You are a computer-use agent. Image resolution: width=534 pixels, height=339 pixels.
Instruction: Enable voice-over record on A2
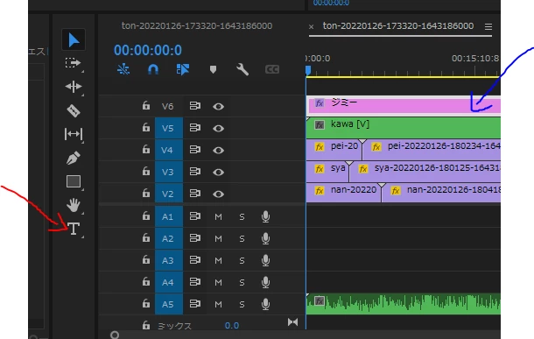pyautogui.click(x=265, y=238)
